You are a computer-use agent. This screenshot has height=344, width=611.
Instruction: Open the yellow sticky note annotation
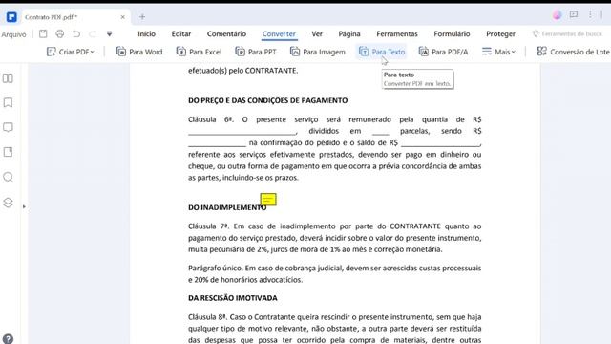coord(268,200)
